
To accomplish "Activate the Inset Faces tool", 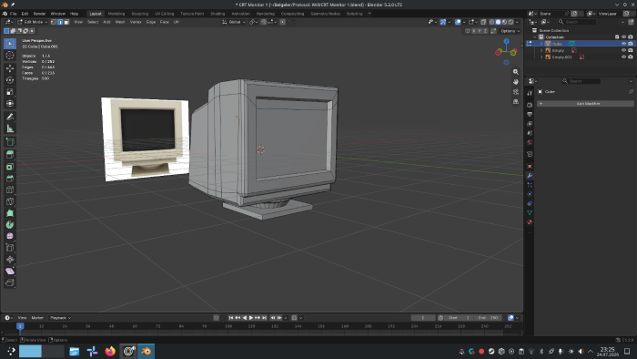I will click(10, 167).
